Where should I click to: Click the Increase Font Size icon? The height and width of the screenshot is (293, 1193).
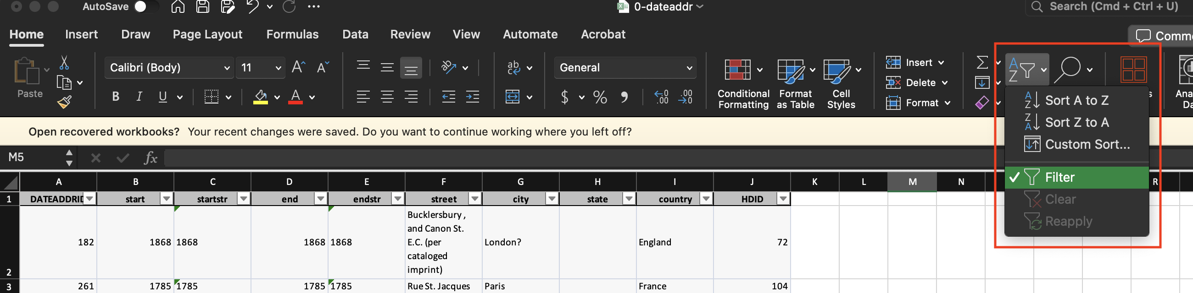click(x=298, y=67)
